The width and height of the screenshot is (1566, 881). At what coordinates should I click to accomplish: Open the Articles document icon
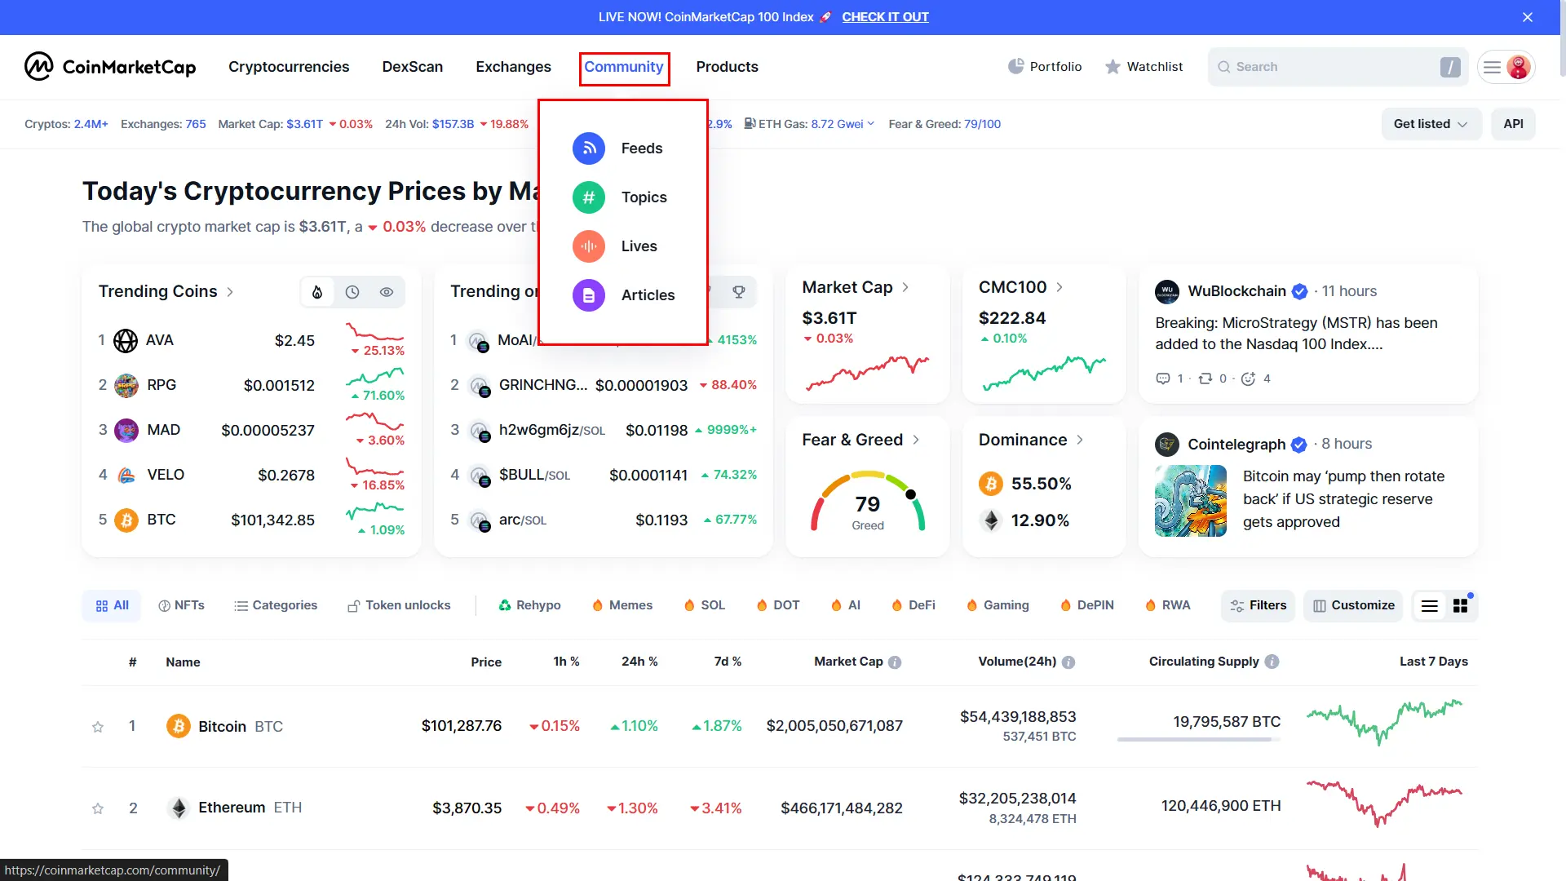click(589, 295)
